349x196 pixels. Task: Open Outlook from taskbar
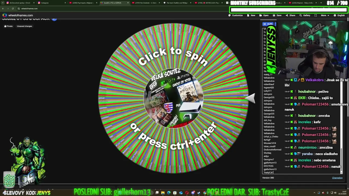click(181, 193)
